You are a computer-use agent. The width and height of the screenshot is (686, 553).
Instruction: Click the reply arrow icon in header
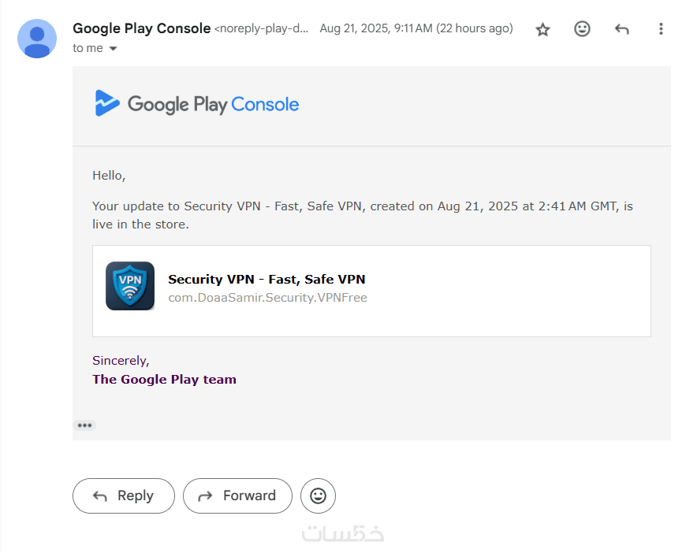(621, 29)
